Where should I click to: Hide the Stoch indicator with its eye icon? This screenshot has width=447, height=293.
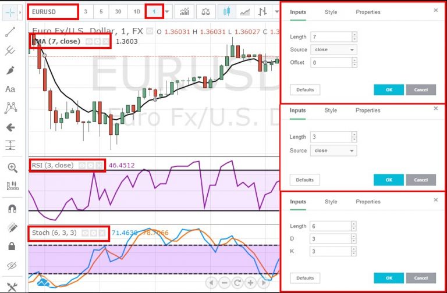85,233
